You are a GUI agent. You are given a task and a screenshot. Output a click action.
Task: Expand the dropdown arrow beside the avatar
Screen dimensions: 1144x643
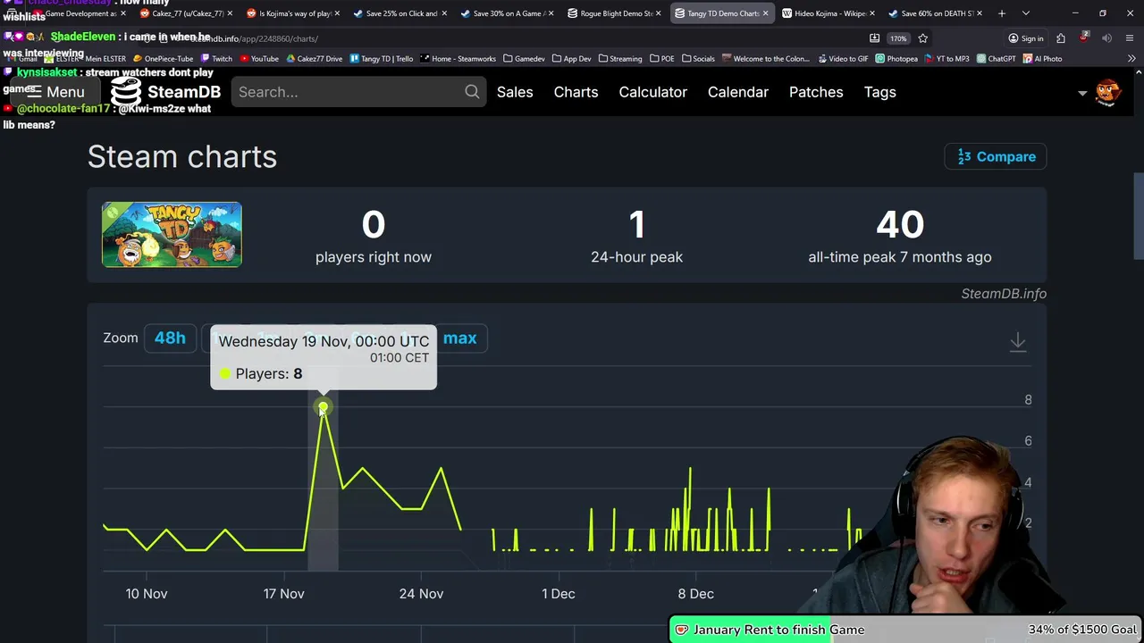(1082, 93)
